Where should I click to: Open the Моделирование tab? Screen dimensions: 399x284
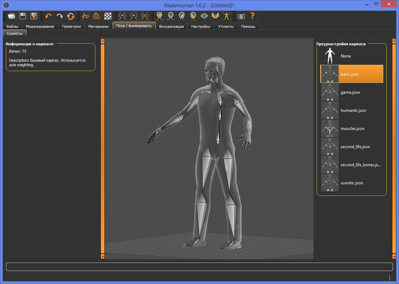coord(40,26)
